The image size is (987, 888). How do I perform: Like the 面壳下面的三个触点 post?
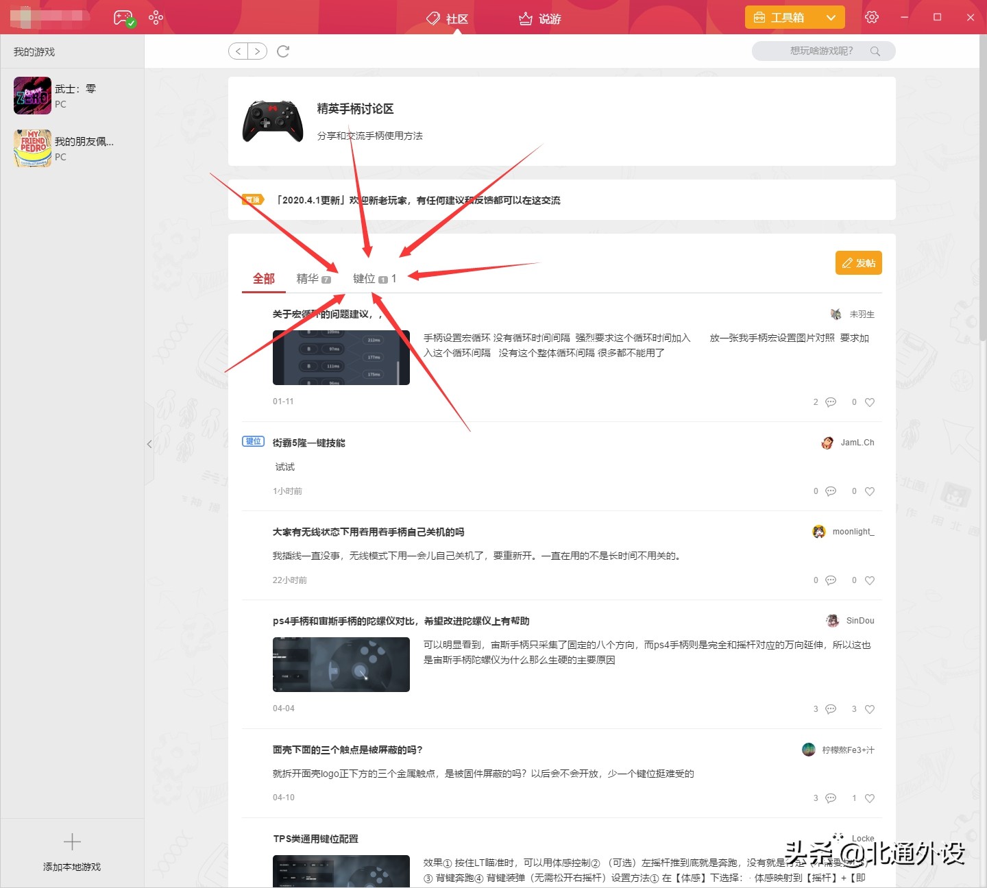click(870, 798)
